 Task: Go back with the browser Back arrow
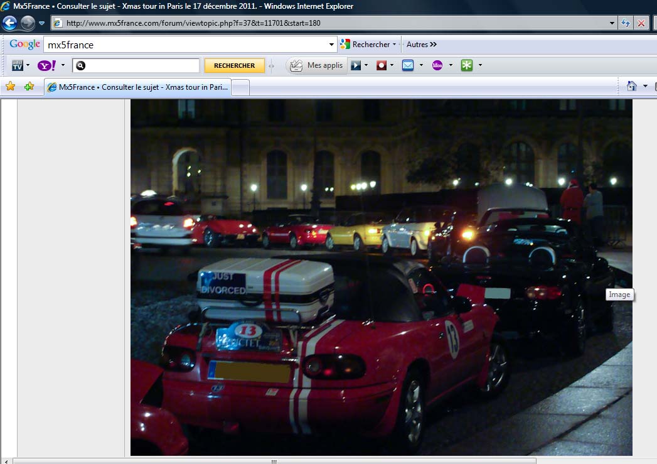(x=9, y=23)
